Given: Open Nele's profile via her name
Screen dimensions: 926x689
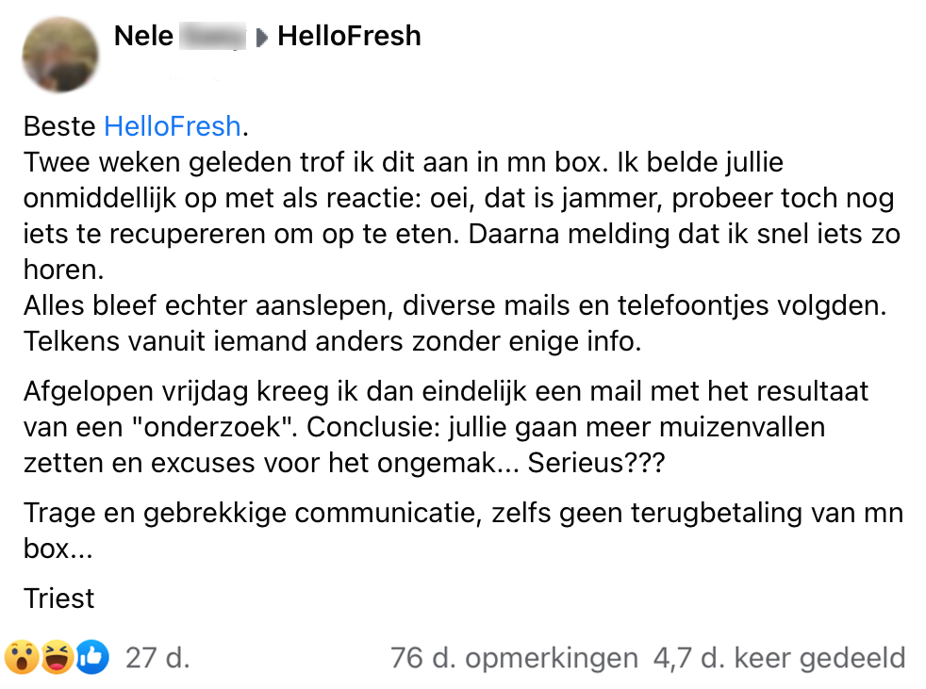Looking at the screenshot, I should point(144,37).
